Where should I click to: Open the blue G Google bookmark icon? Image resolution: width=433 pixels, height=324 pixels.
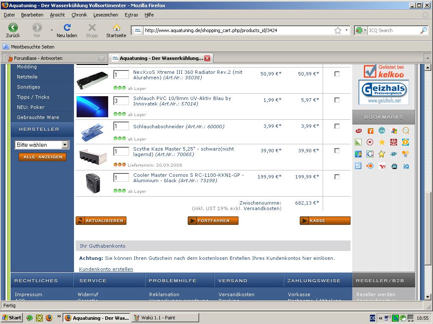370,154
